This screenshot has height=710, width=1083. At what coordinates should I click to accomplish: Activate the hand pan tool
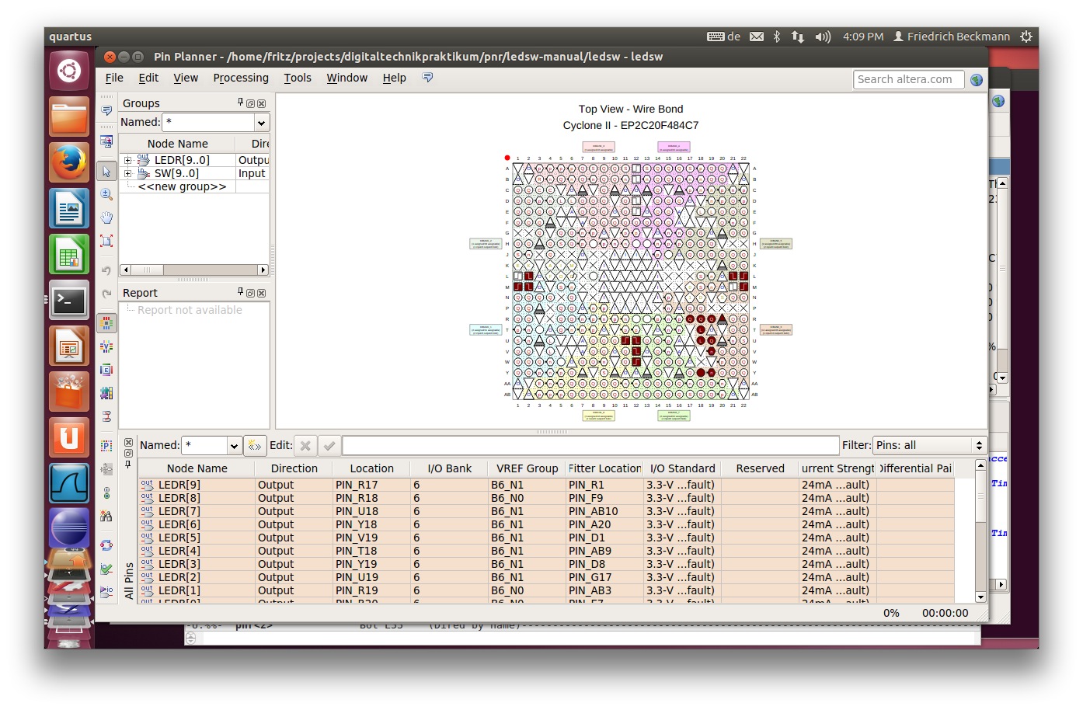(106, 218)
